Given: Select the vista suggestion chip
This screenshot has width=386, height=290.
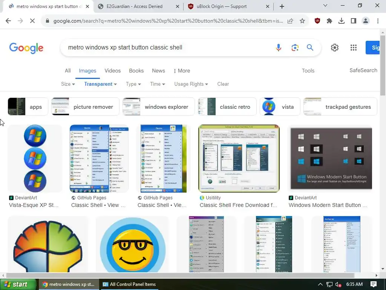Looking at the screenshot, I should point(280,106).
